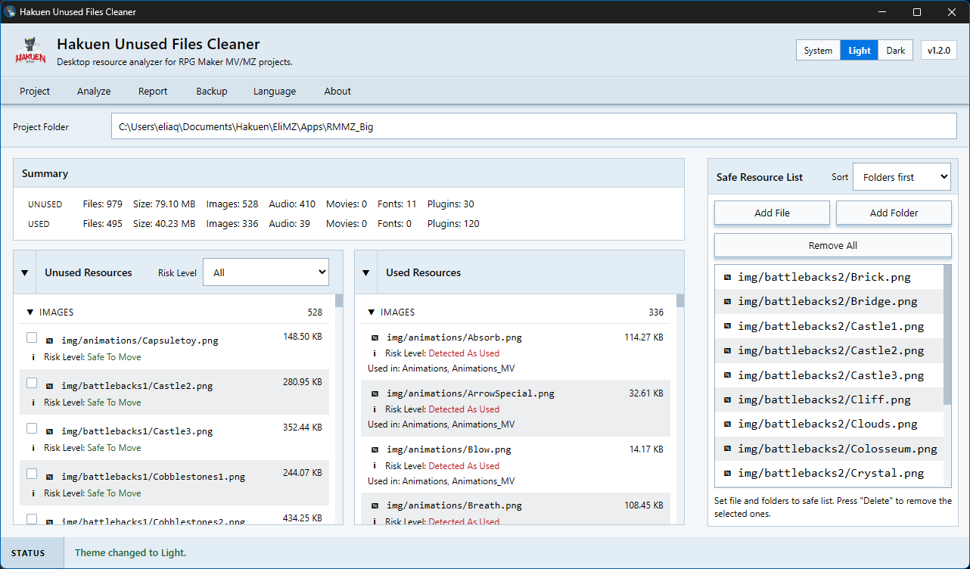This screenshot has width=970, height=569.
Task: Click the image icon beside battlebacks2/Castle2.png
Action: (x=727, y=350)
